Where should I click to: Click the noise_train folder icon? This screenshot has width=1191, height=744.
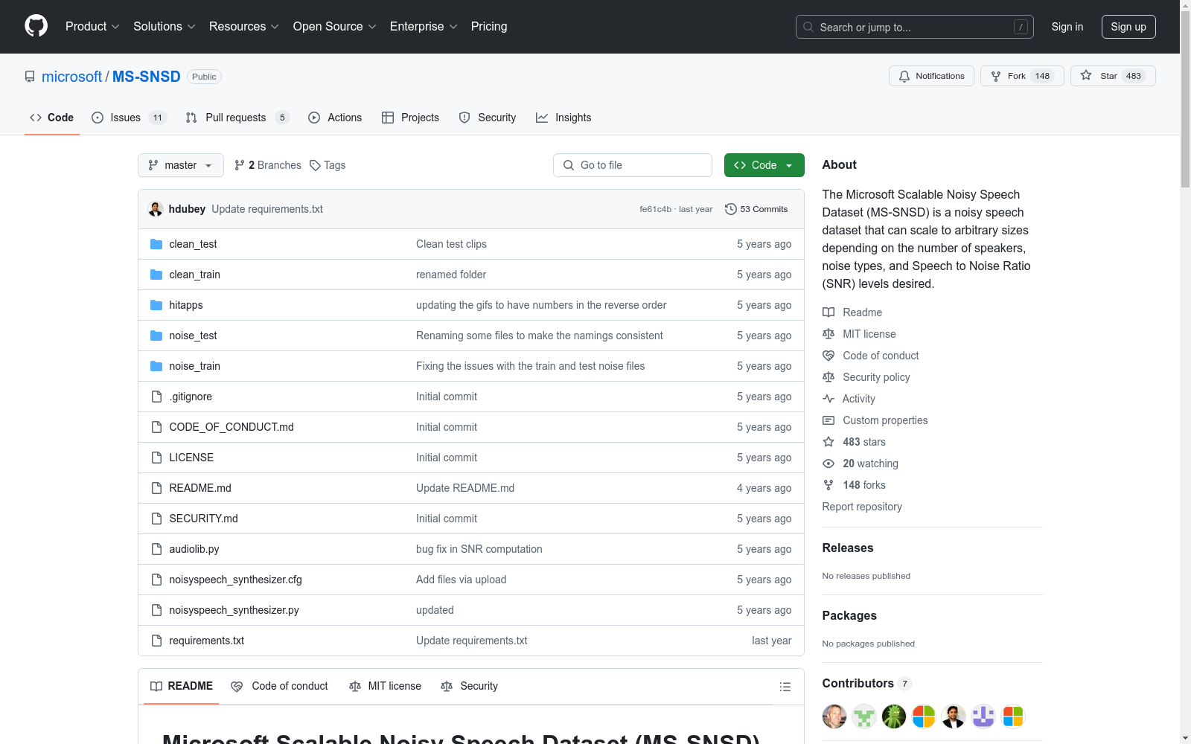pyautogui.click(x=156, y=366)
